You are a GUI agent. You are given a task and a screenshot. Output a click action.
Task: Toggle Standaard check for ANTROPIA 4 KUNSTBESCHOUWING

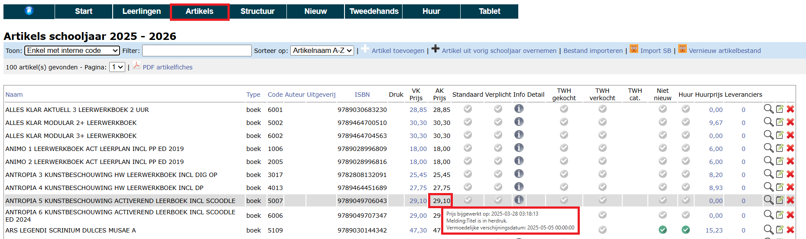[468, 187]
